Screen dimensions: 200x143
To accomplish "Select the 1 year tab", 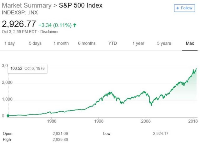I will click(138, 43).
